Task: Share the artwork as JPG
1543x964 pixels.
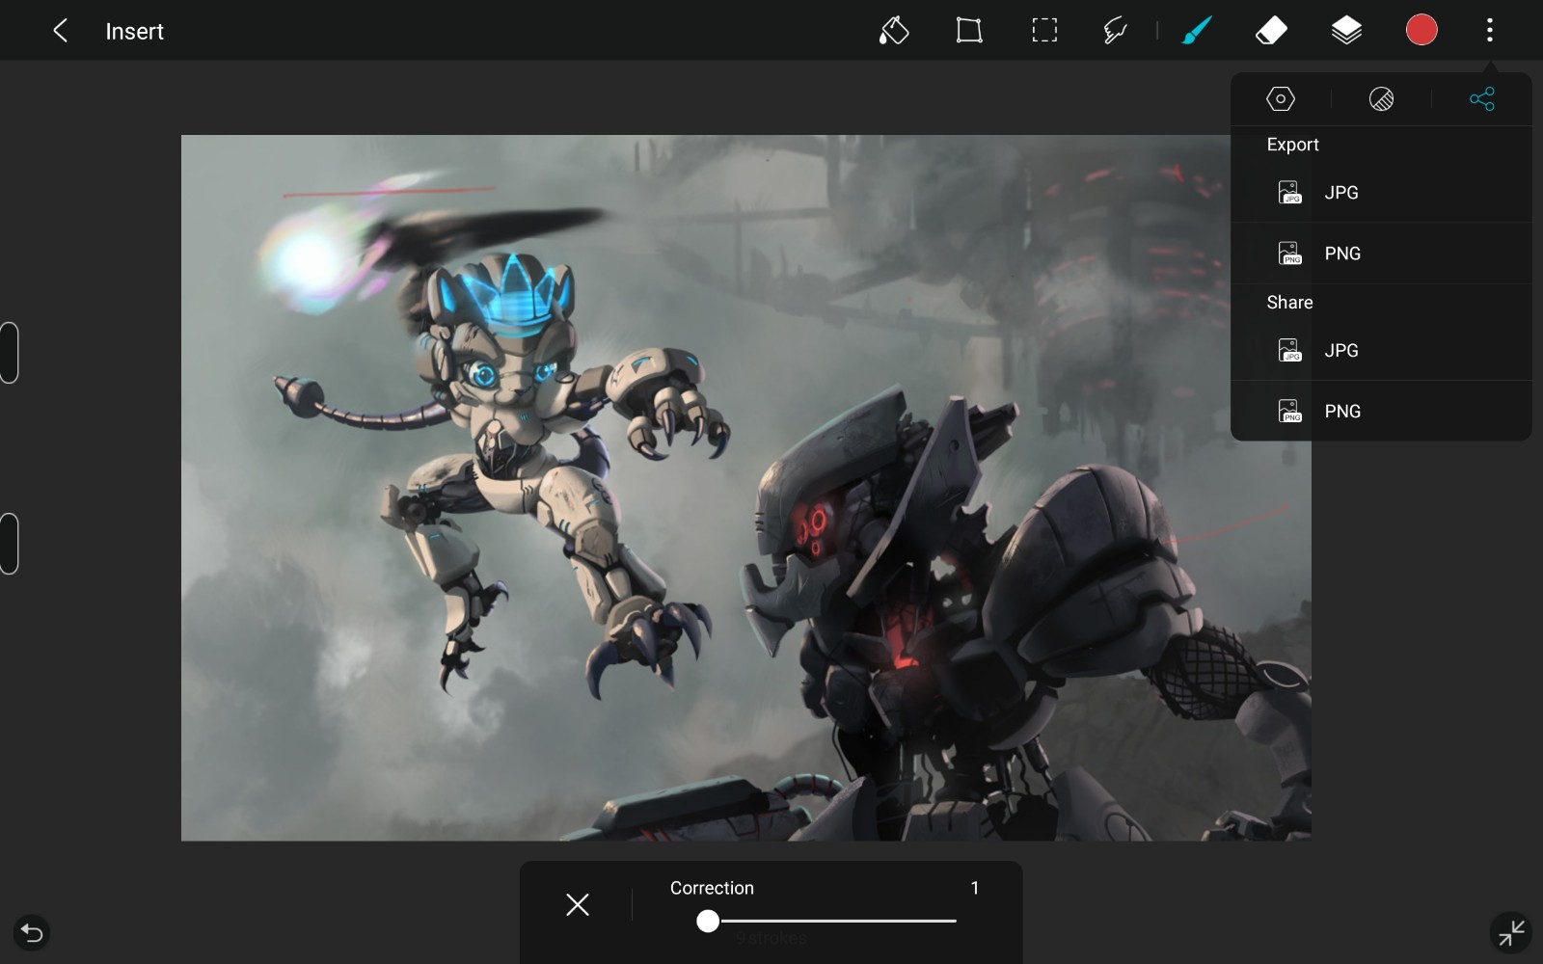Action: [1340, 351]
